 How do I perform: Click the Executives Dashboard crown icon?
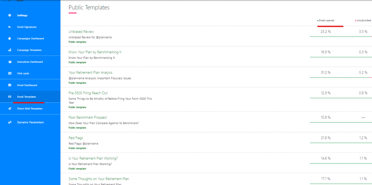pyautogui.click(x=10, y=62)
